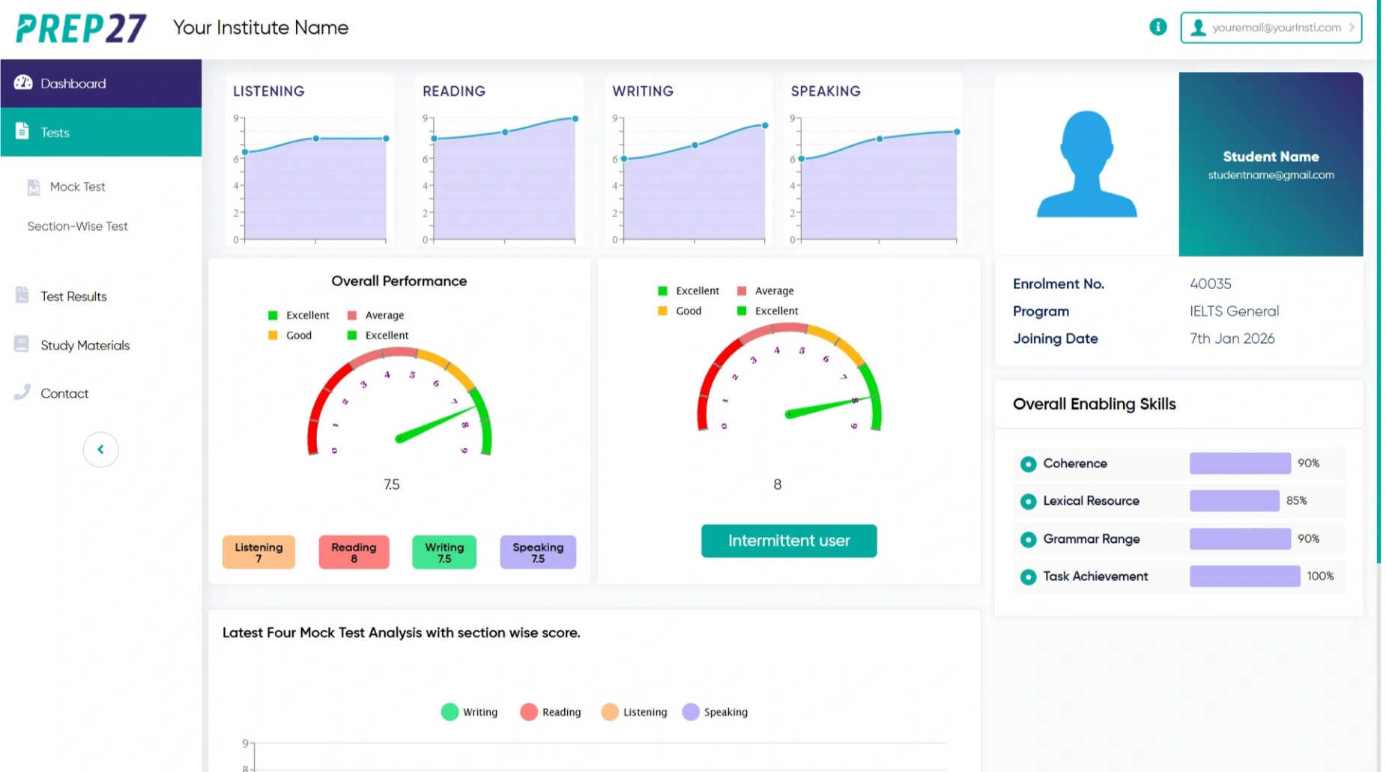Toggle the Reading legend entry off
This screenshot has width=1386, height=772.
pos(550,711)
